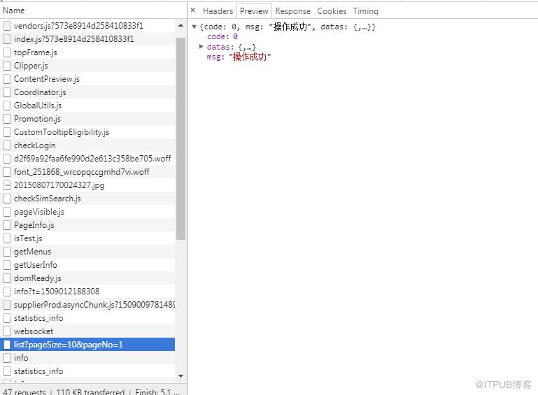This screenshot has height=395, width=538.
Task: Select the pageVisible.js request
Action: [x=89, y=212]
